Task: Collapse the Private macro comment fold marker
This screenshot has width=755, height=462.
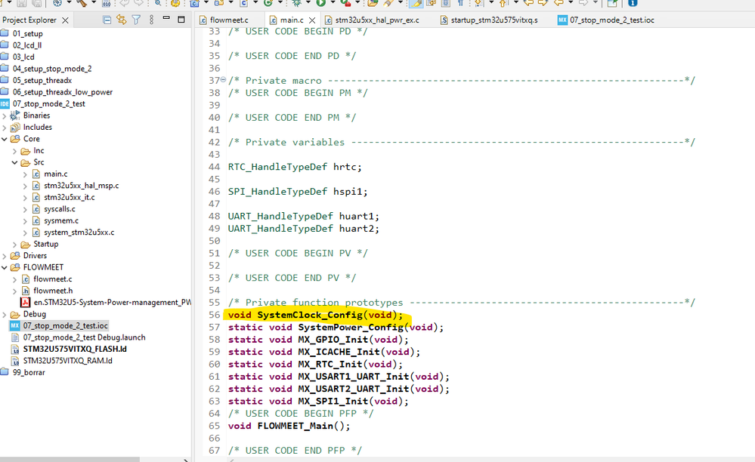Action: pyautogui.click(x=224, y=80)
